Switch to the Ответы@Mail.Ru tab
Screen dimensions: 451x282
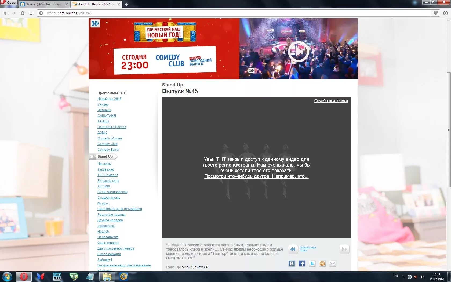pos(44,4)
